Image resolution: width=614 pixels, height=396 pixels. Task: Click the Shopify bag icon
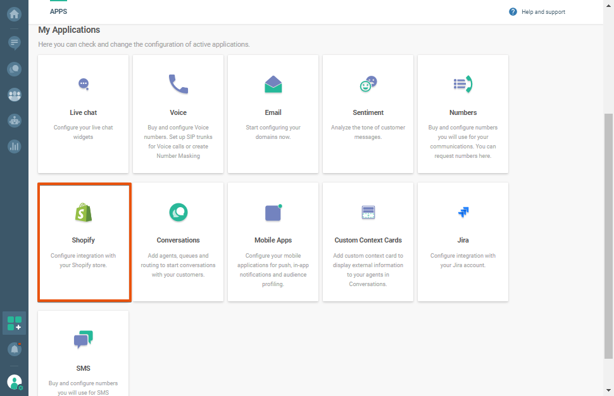pos(84,212)
